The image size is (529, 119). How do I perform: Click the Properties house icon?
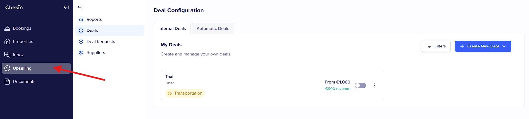[x=7, y=42]
